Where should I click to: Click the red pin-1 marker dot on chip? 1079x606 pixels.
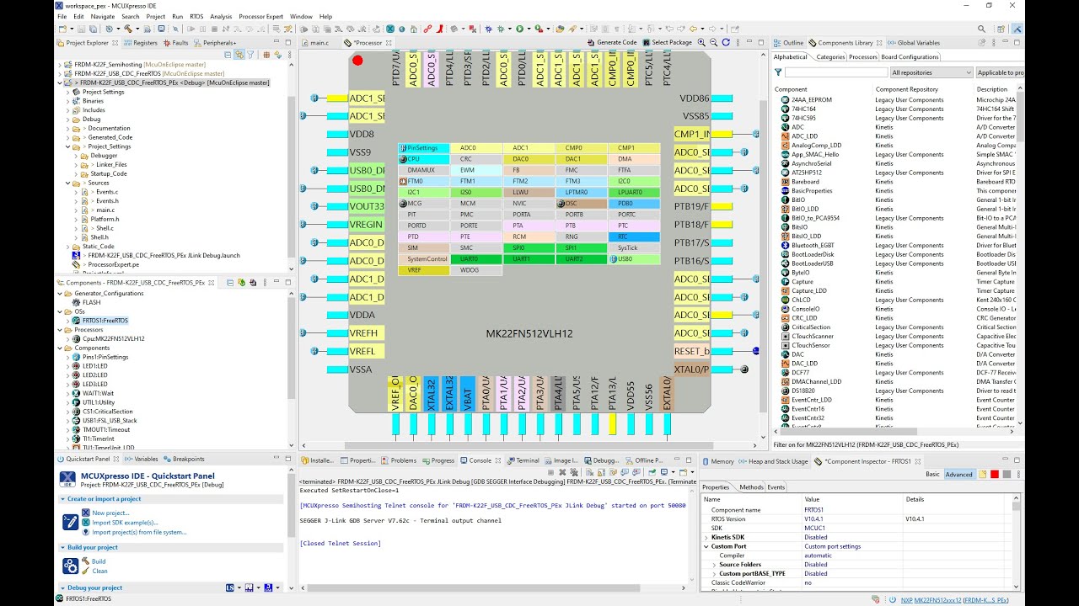tap(357, 60)
